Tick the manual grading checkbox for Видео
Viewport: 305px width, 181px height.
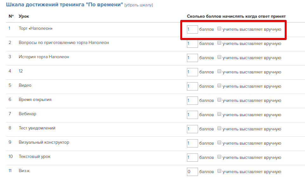tap(219, 86)
